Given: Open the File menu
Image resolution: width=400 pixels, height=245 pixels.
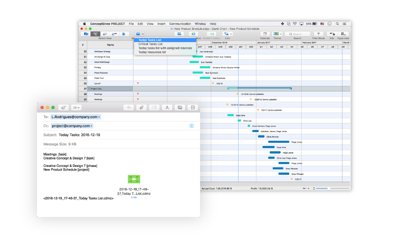Looking at the screenshot, I should coord(131,24).
